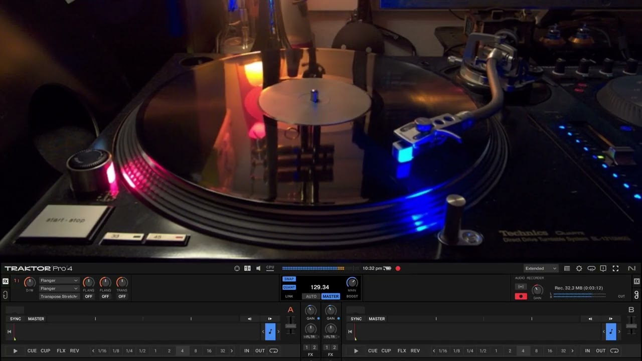The width and height of the screenshot is (642, 361).
Task: Open the second Flanger effect dropdown
Action: tap(59, 289)
